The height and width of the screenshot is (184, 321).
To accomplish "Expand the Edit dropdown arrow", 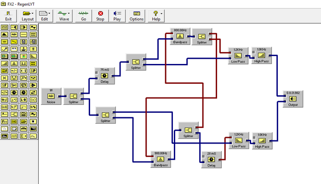I will [x=49, y=13].
